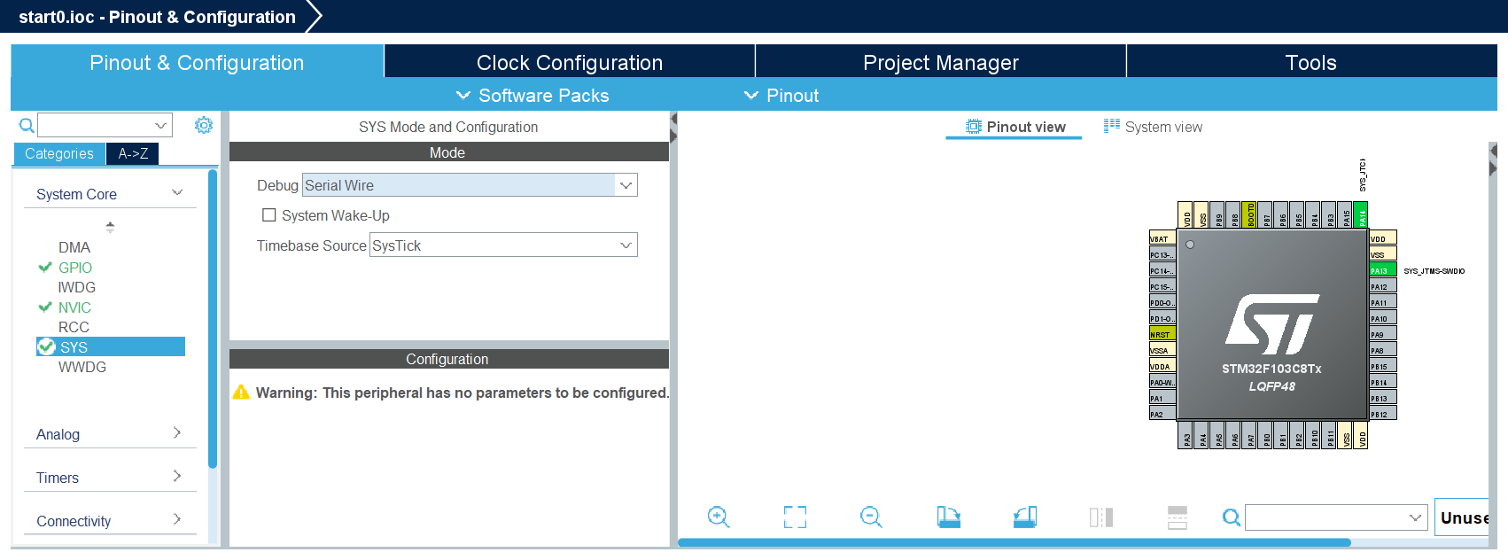
Task: Expand the Timers category
Action: tap(177, 477)
